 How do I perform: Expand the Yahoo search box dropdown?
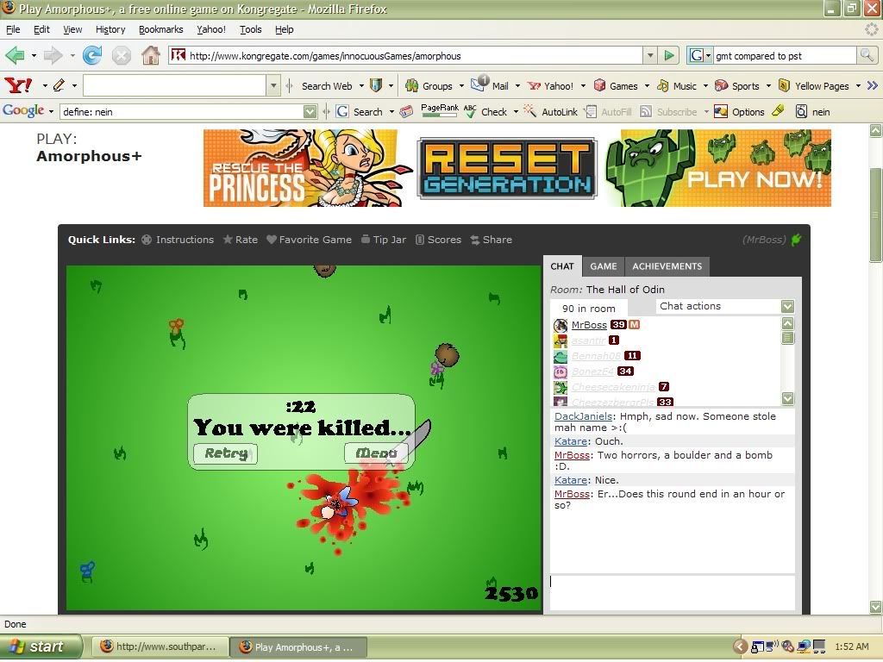pyautogui.click(x=273, y=85)
